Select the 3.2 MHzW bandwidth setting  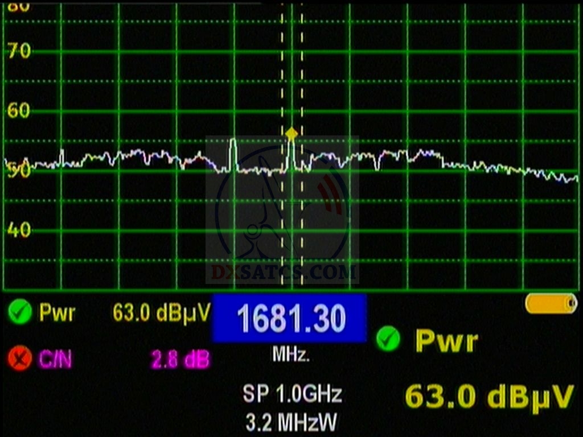[x=291, y=422]
